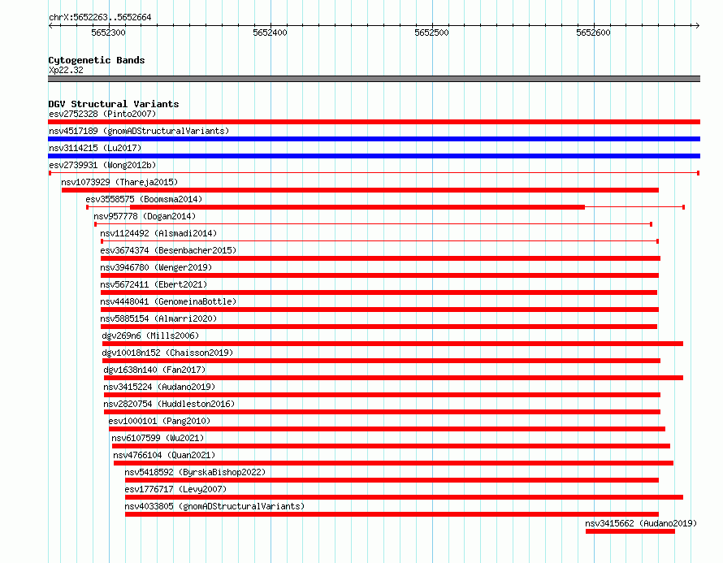Open variant nsv5418592 (ByrskaBishop2022)
Screen dimensions: 723x563
pyautogui.click(x=195, y=472)
